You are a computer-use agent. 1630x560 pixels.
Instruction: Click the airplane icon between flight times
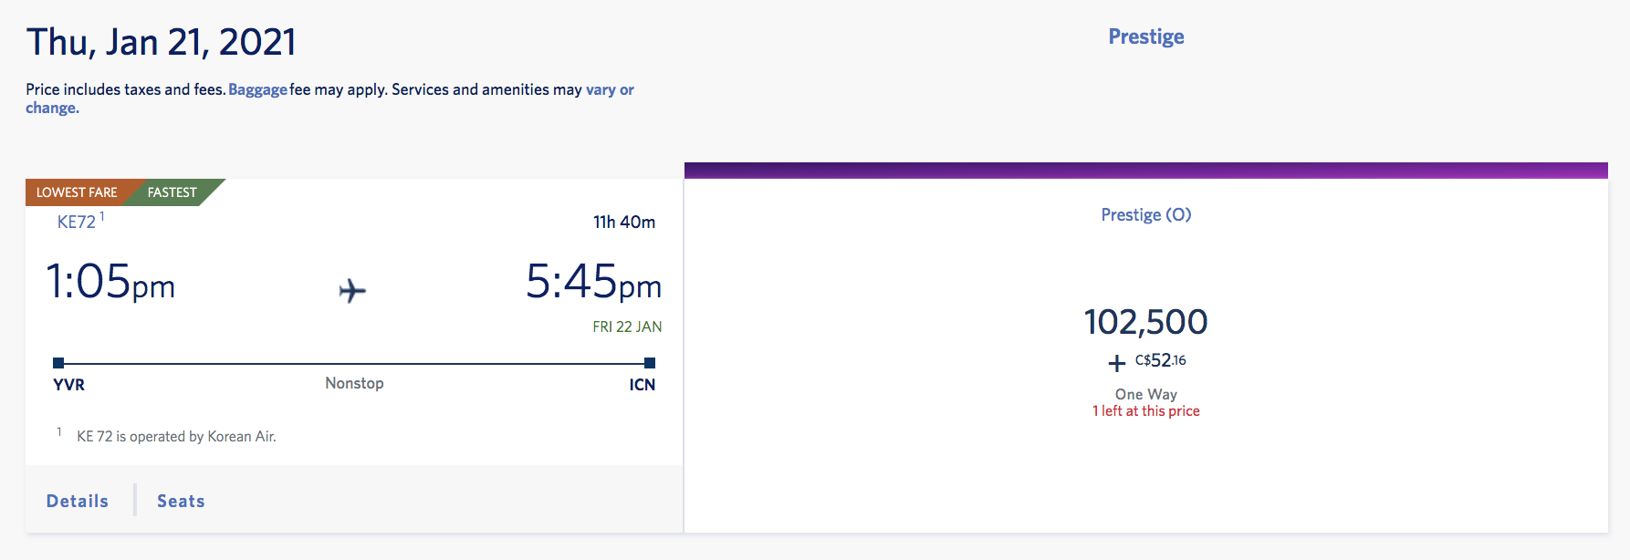pyautogui.click(x=352, y=291)
